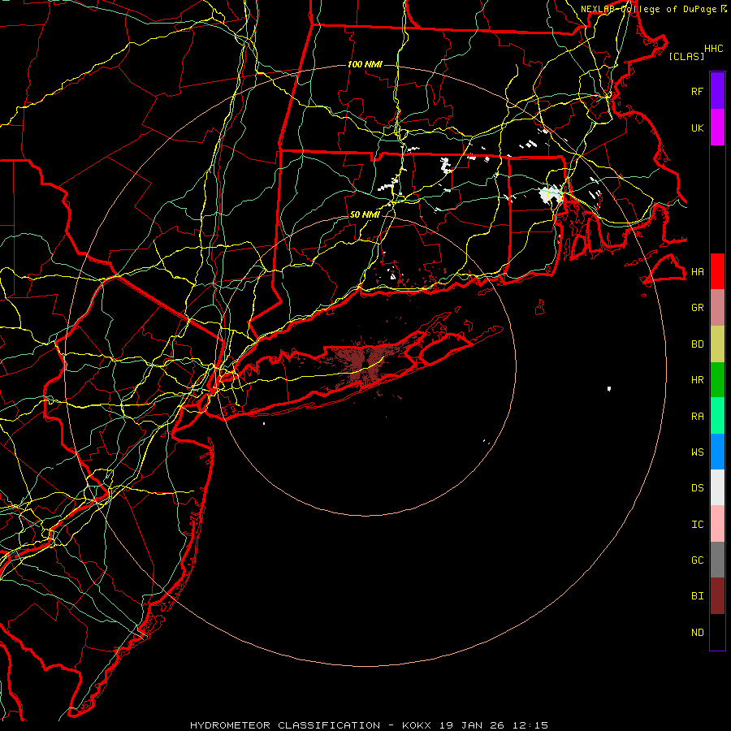Click the RA legend label
The image size is (731, 731).
pyautogui.click(x=697, y=417)
